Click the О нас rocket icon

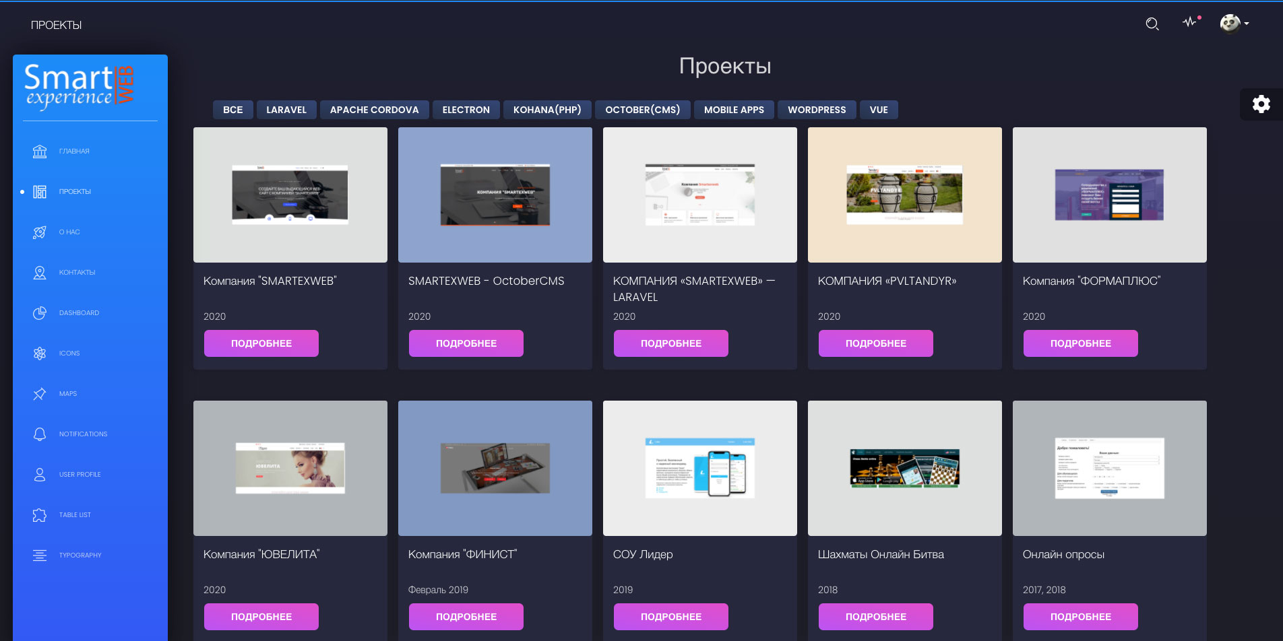[x=40, y=232]
